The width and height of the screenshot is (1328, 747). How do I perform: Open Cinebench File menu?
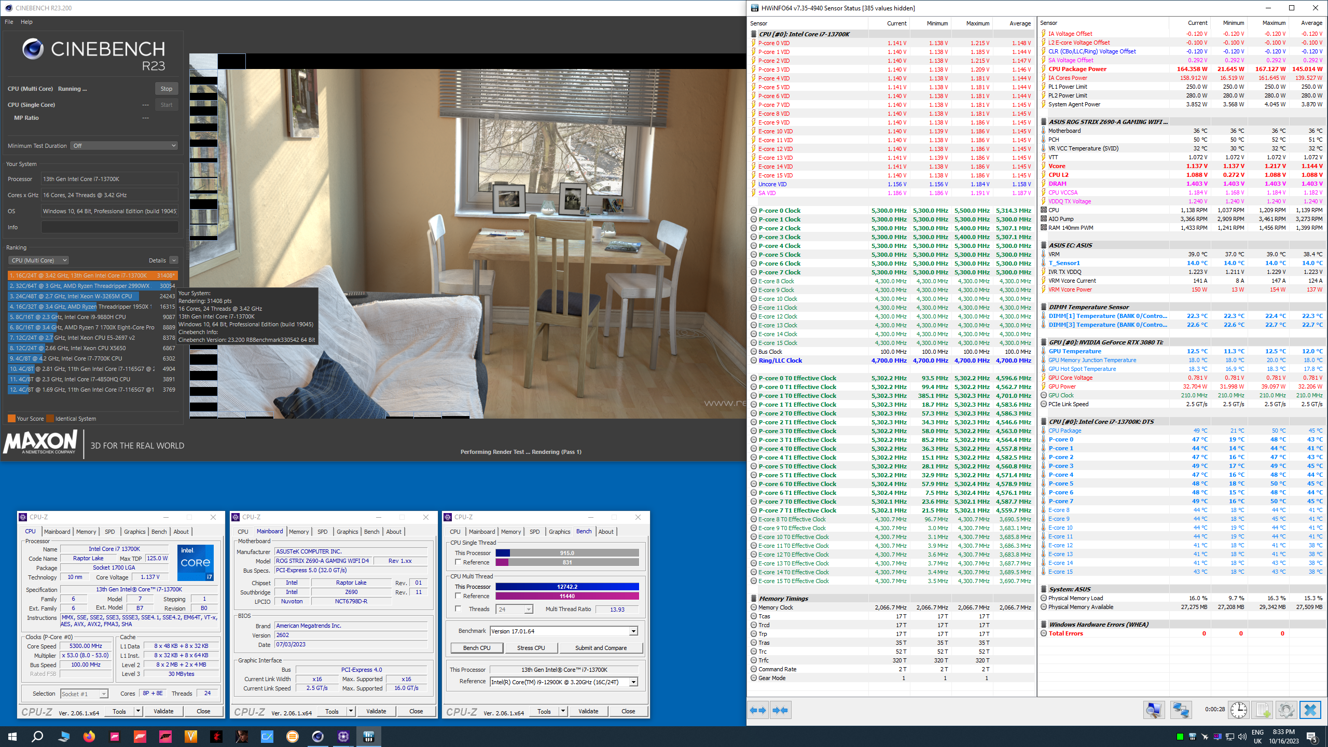tap(9, 22)
